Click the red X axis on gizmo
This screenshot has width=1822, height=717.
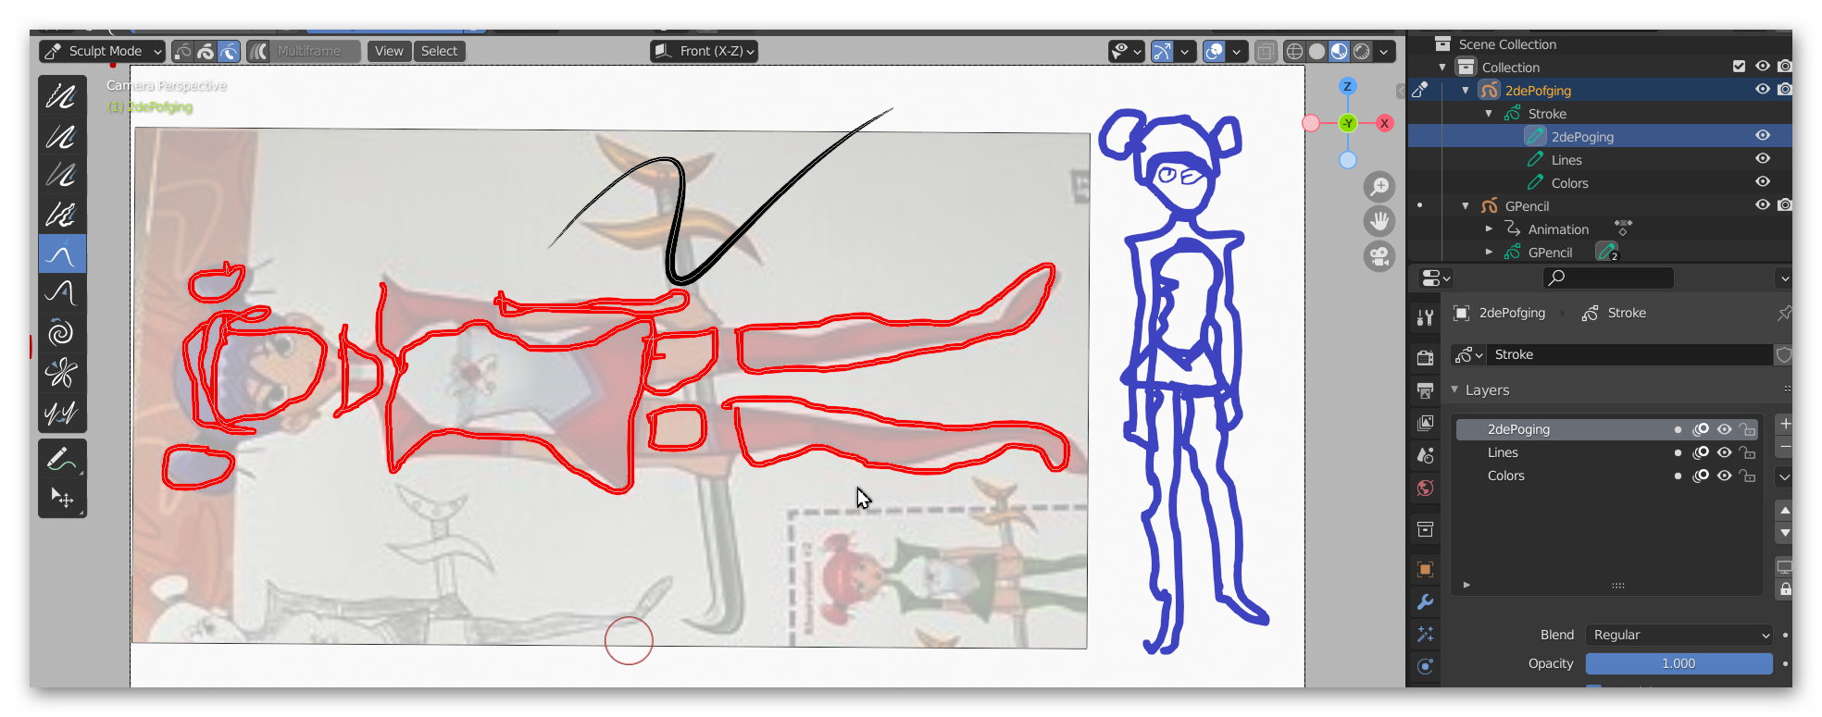click(x=1384, y=123)
